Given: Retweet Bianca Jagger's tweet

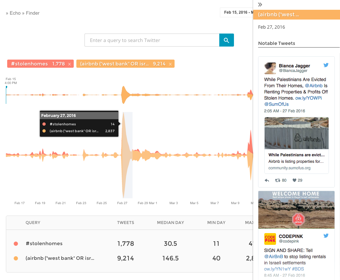Looking at the screenshot, I should point(278,180).
